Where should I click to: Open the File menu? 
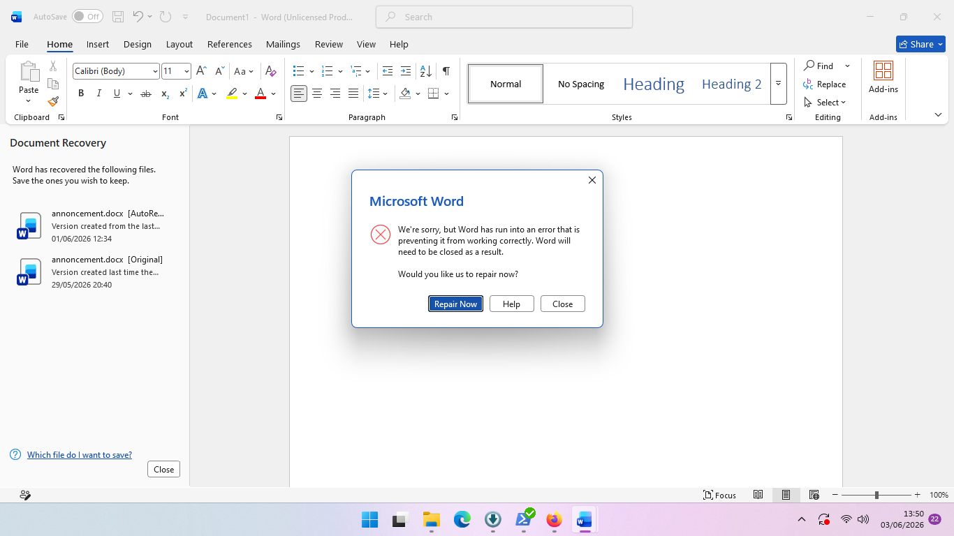(x=22, y=44)
